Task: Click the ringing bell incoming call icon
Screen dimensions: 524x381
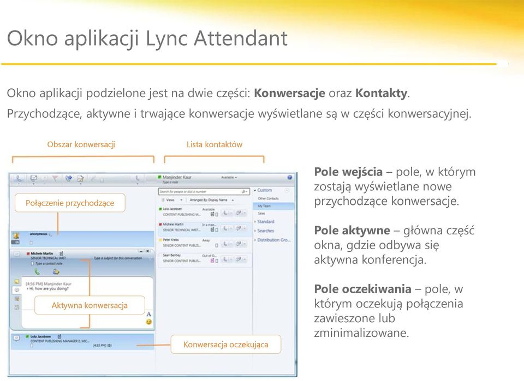Action: coord(16,236)
